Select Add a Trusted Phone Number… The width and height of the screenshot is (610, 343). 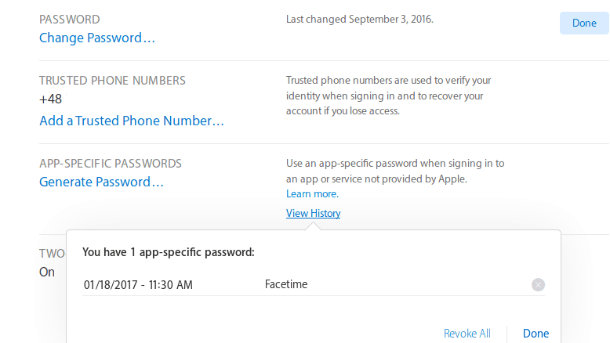click(x=132, y=121)
